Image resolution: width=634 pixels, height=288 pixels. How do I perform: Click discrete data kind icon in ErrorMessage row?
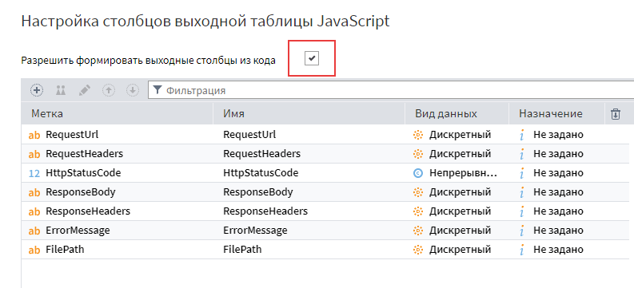pos(418,231)
